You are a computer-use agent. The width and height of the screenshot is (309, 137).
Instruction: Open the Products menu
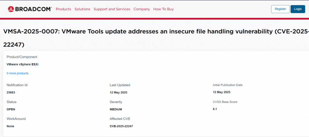(x=63, y=9)
